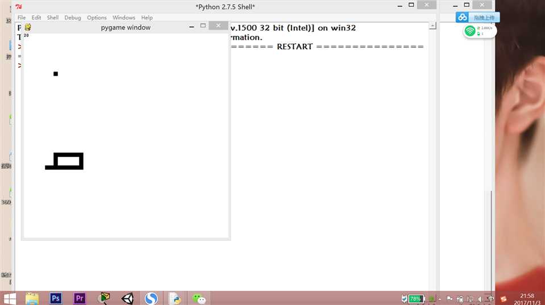Click the Python Shell Tk title icon
Image resolution: width=545 pixels, height=305 pixels.
pos(19,7)
